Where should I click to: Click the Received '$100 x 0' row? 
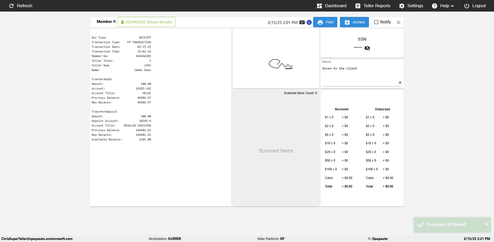tap(337, 169)
